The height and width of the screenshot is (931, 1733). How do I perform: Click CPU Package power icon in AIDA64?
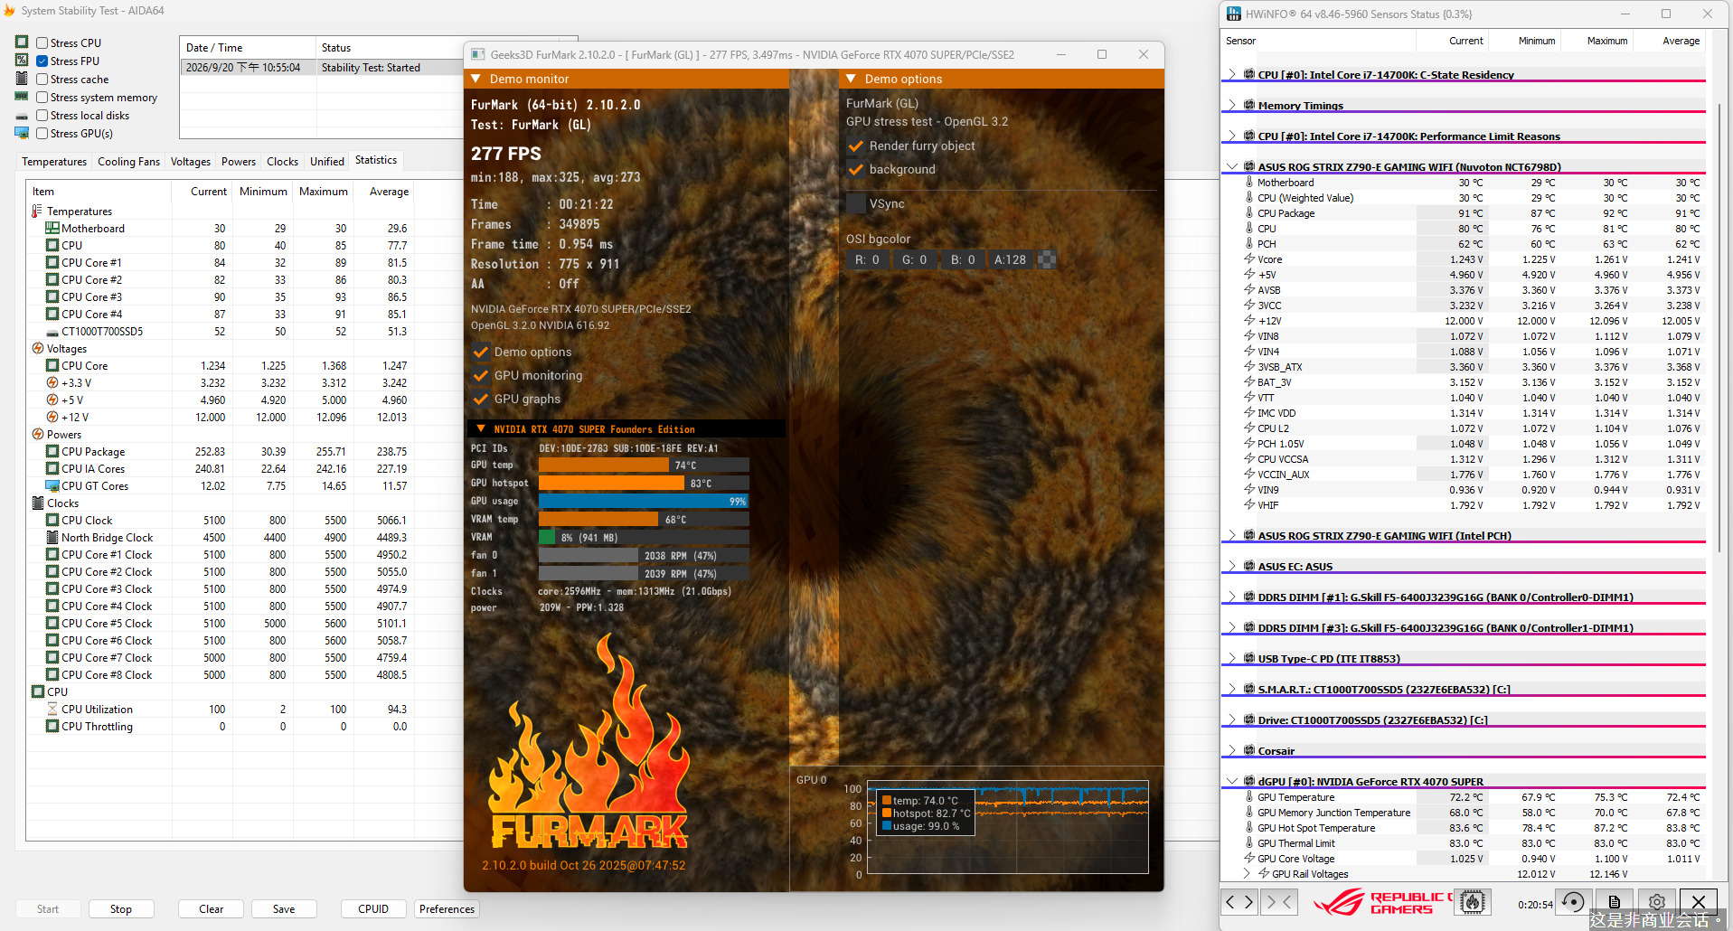[52, 452]
